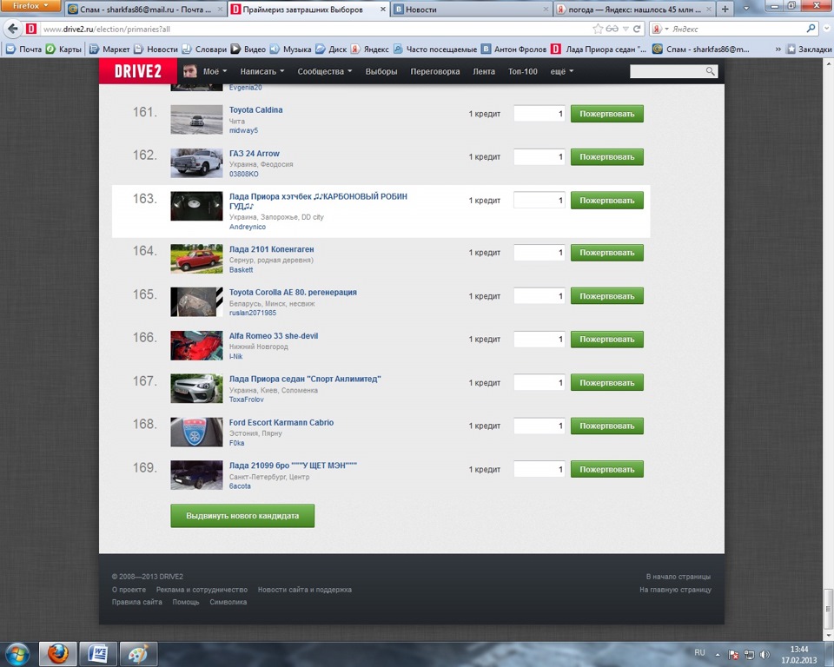Screen dimensions: 834x667
Task: Click the RU language indicator
Action: tap(699, 652)
